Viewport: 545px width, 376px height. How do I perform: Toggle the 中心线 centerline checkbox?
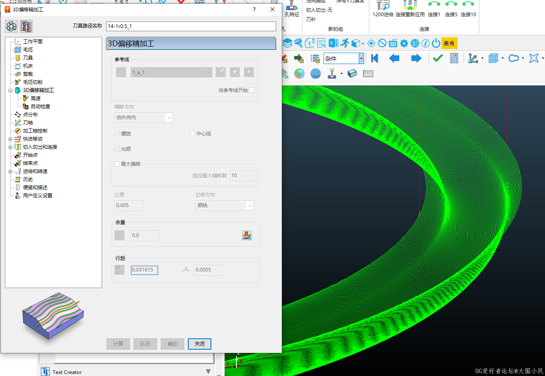[193, 133]
